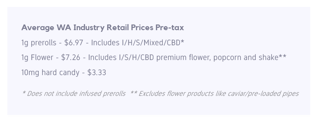Click the 'Does not include infused prerolls' footnote
This screenshot has width=318, height=122.
click(76, 94)
